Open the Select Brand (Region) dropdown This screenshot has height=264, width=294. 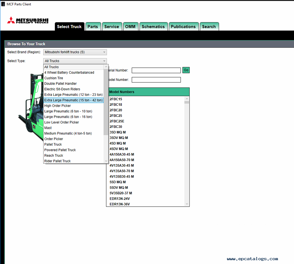pos(75,52)
